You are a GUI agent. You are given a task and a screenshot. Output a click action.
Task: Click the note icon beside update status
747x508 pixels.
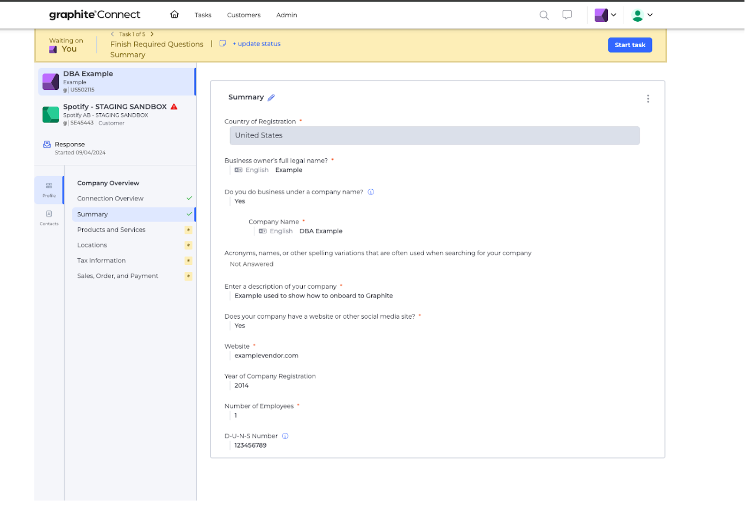[222, 44]
